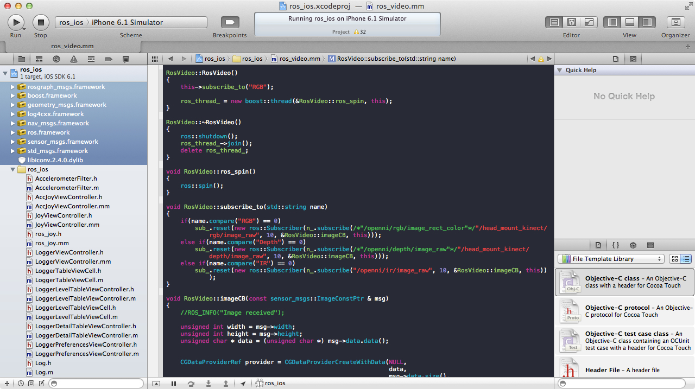Image resolution: width=695 pixels, height=389 pixels.
Task: Pause program execution in debug bar
Action: click(x=174, y=384)
